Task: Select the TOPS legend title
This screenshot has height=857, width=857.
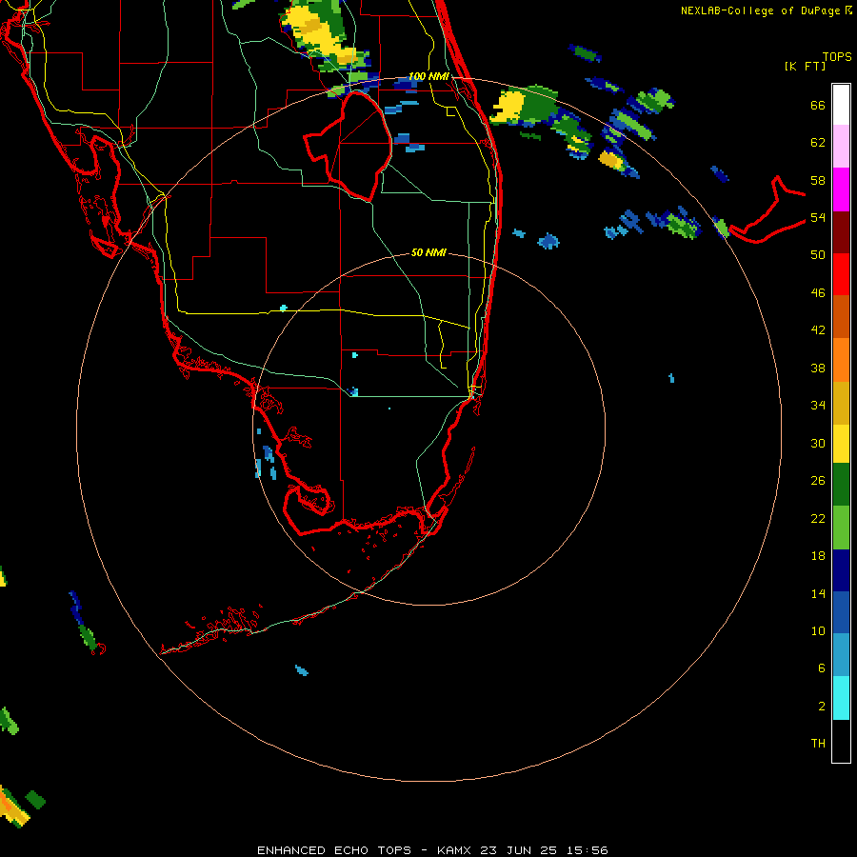Action: (837, 56)
